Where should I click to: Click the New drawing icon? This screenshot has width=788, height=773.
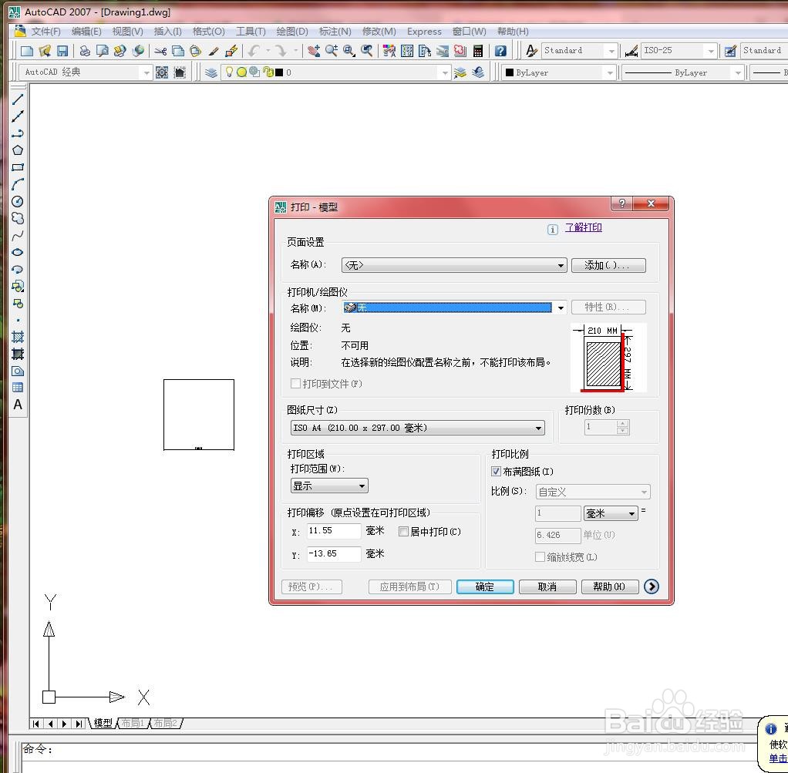click(x=27, y=51)
